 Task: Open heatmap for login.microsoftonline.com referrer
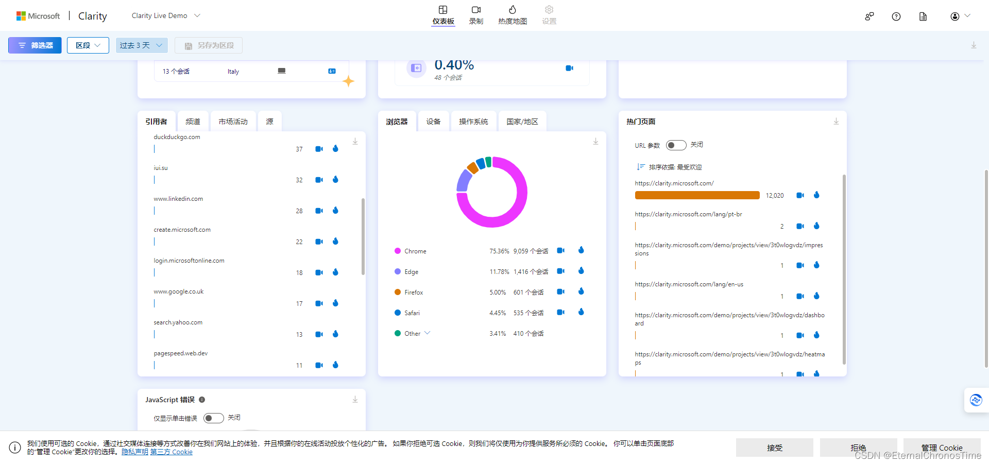click(336, 272)
